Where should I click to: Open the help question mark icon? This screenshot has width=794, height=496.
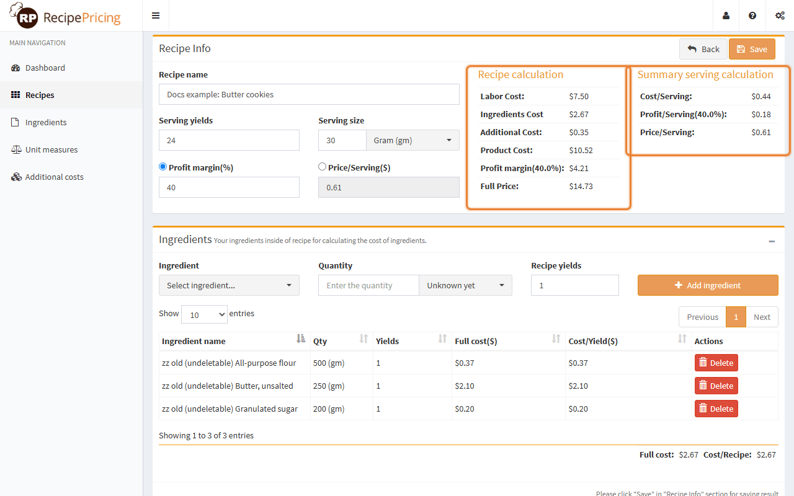coord(752,15)
